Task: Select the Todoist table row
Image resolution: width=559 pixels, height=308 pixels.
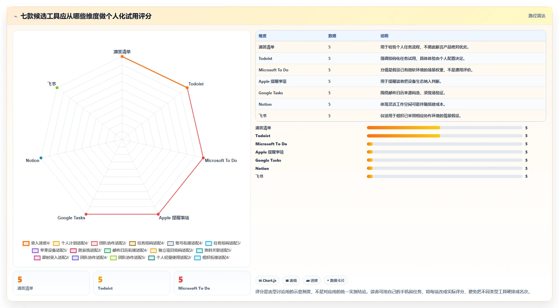Action: click(x=401, y=58)
